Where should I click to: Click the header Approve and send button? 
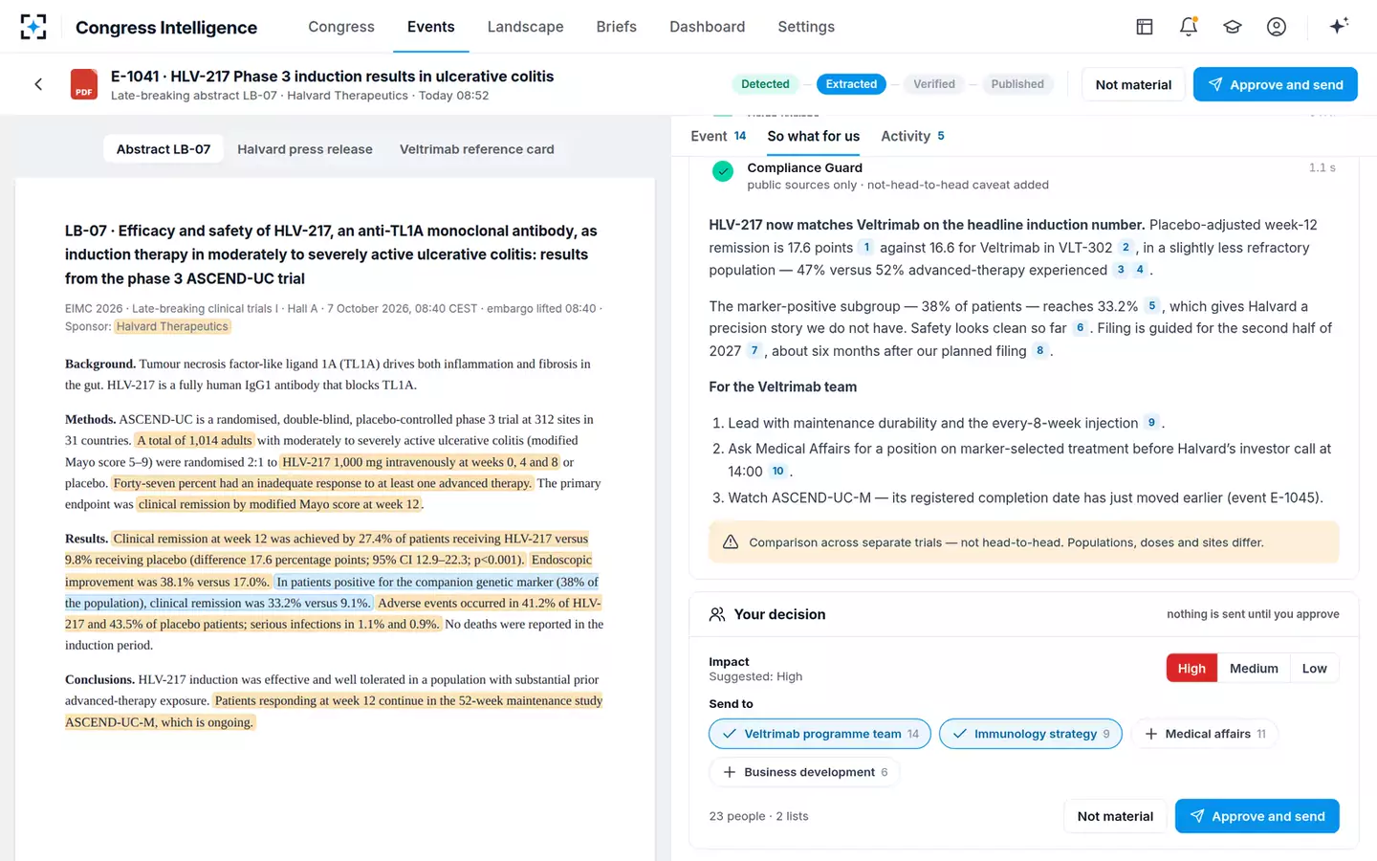click(1275, 84)
